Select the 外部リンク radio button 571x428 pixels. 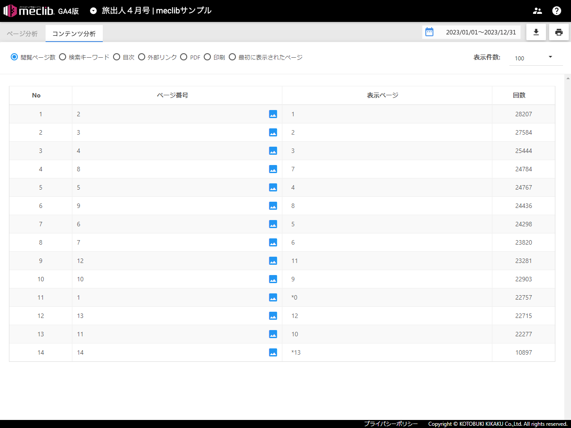point(142,57)
